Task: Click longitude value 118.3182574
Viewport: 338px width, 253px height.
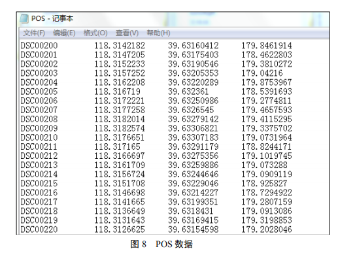Action: coord(120,128)
